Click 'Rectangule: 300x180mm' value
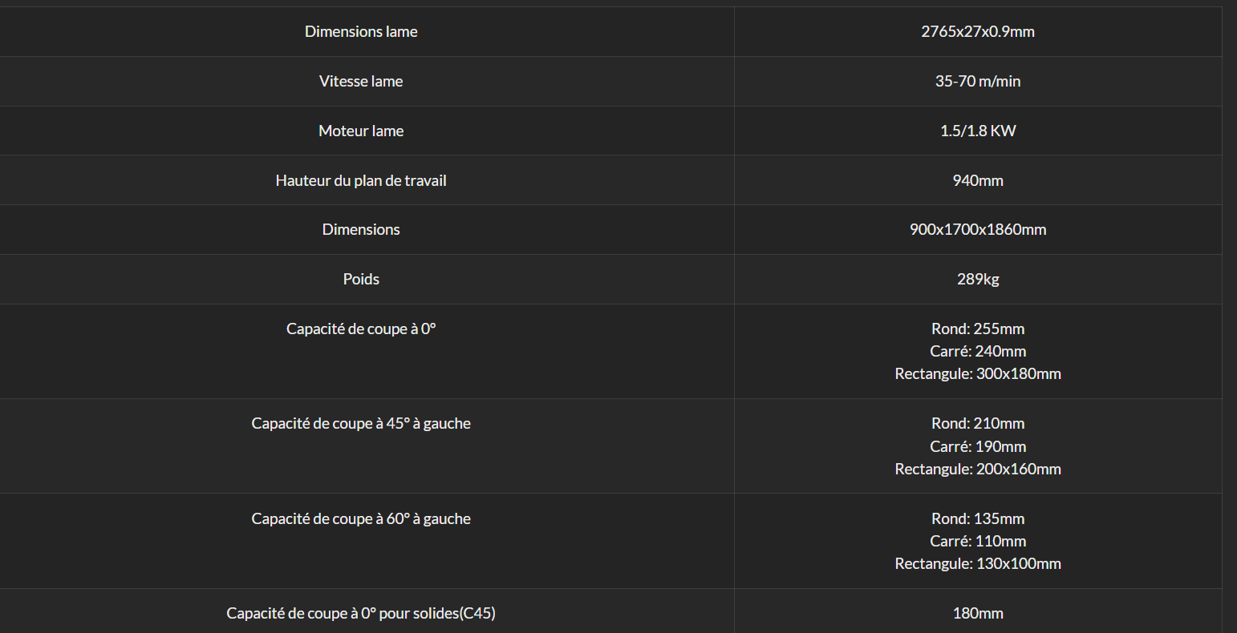This screenshot has height=633, width=1237. (978, 373)
